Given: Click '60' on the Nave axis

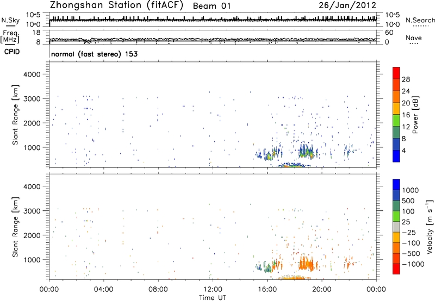Looking at the screenshot, I should [389, 33].
